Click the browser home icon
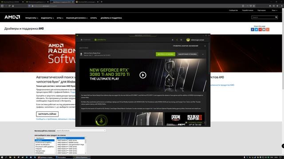Viewport: 284px width, 159px height. tap(13, 6)
